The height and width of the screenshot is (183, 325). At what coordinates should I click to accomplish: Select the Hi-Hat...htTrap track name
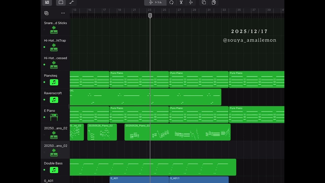coord(55,40)
